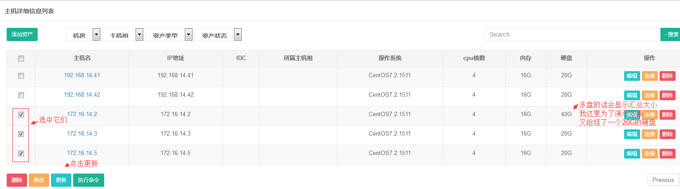Check the box for host 192.168.14.42
680x189 pixels.
[x=21, y=95]
